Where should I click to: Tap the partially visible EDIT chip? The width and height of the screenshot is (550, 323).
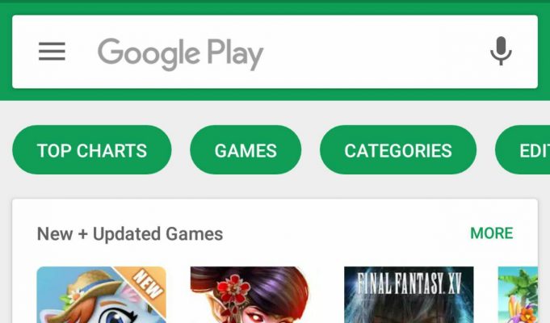[523, 150]
